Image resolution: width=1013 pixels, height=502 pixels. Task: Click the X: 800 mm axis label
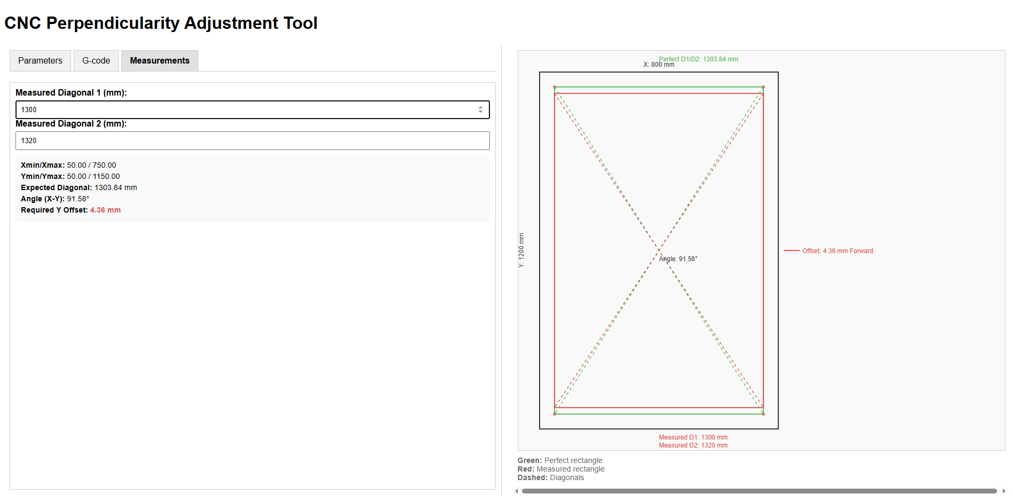point(658,65)
